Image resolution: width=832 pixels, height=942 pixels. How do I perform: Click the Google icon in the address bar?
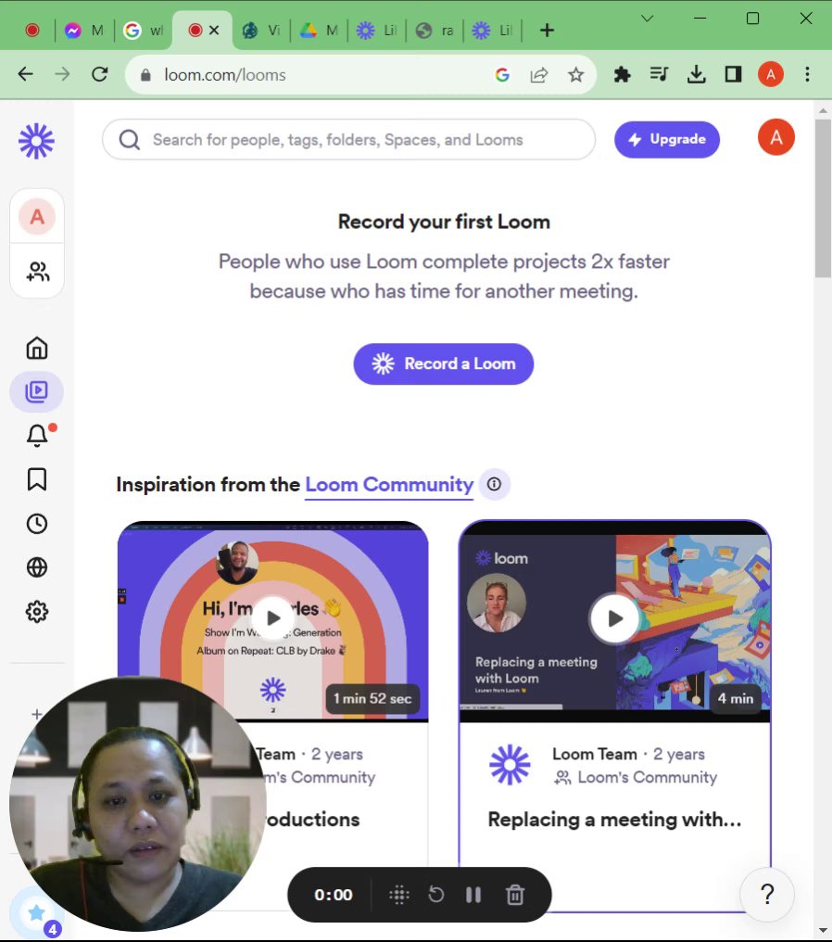coord(502,75)
